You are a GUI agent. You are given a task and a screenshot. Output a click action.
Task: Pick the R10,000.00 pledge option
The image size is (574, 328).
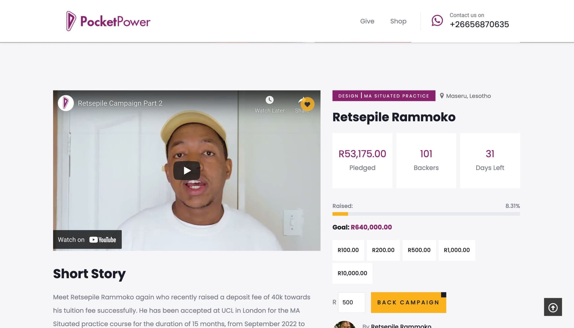[x=352, y=273]
